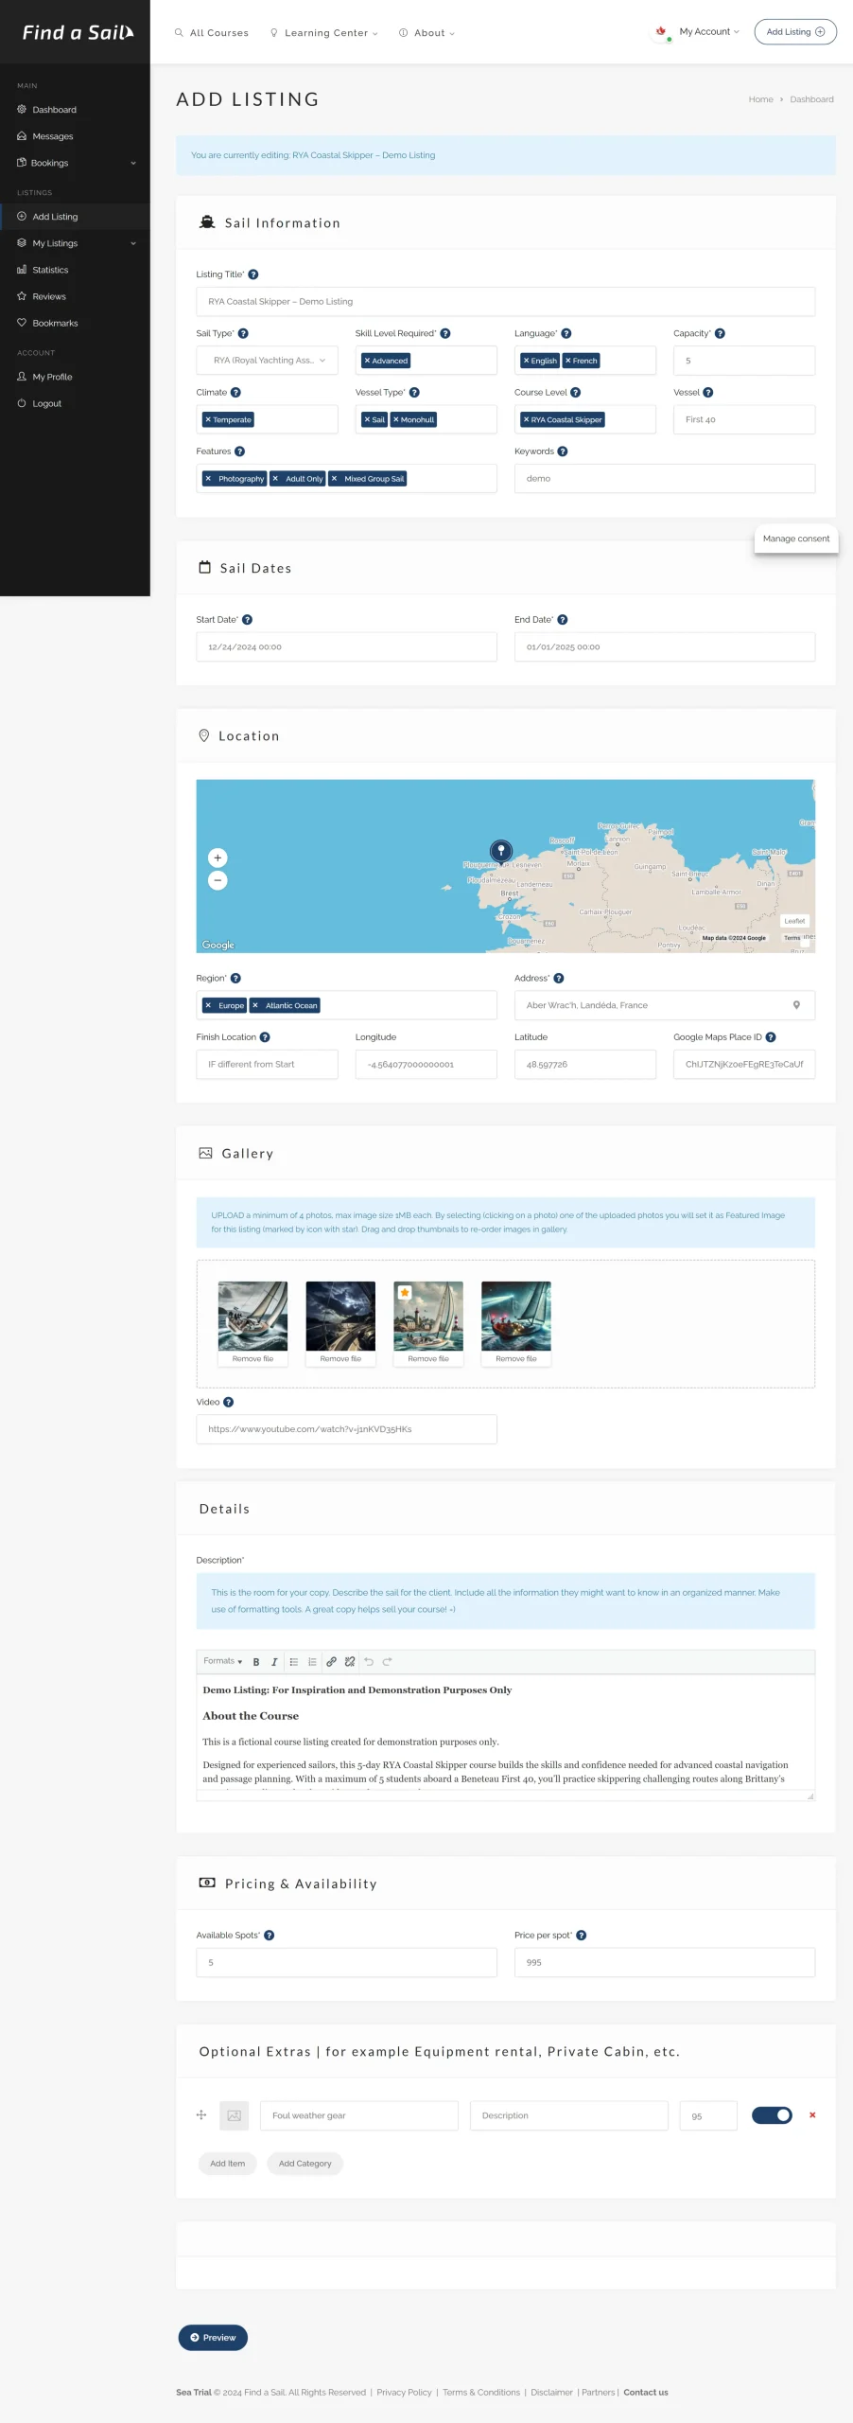Zoom out on the location map
Viewport: 853px width, 2423px height.
pyautogui.click(x=218, y=880)
